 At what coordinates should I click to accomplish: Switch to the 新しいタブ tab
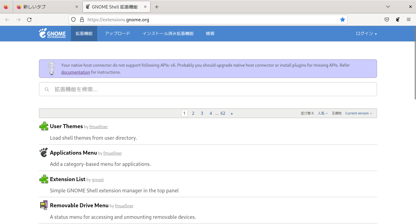click(x=48, y=7)
